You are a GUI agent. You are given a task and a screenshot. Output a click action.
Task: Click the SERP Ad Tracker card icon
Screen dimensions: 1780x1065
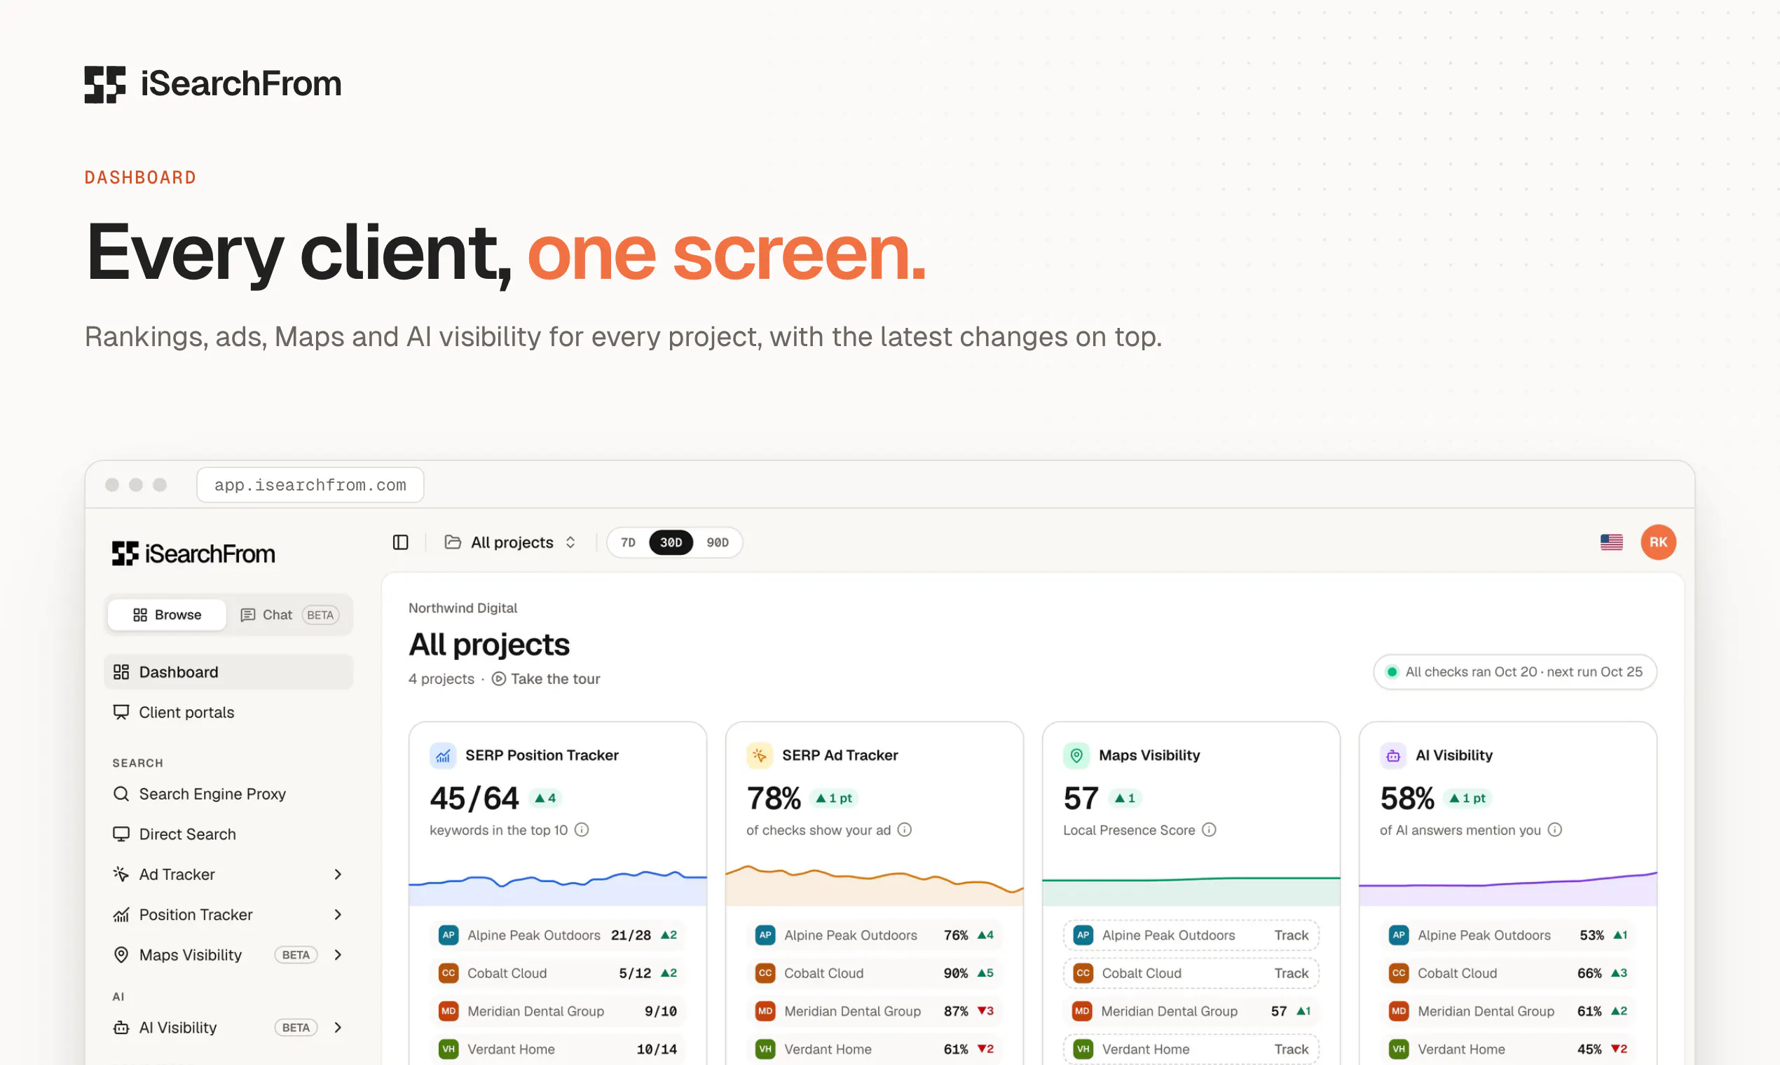(x=760, y=756)
